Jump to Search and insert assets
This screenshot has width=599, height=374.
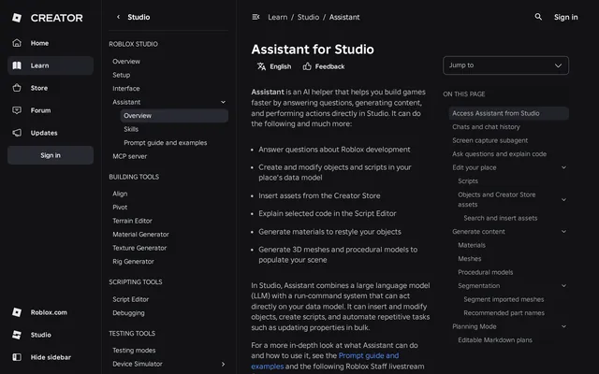point(501,218)
